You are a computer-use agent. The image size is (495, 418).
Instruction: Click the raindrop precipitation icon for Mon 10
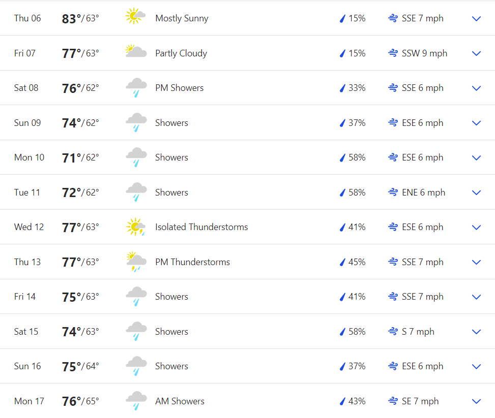[x=342, y=158]
